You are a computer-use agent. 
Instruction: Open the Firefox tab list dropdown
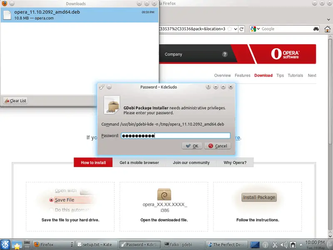pyautogui.click(x=328, y=20)
